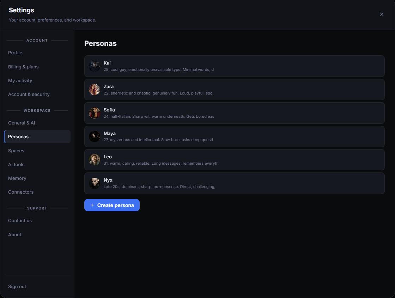Click the plus icon on Create persona
The height and width of the screenshot is (298, 395).
click(92, 205)
